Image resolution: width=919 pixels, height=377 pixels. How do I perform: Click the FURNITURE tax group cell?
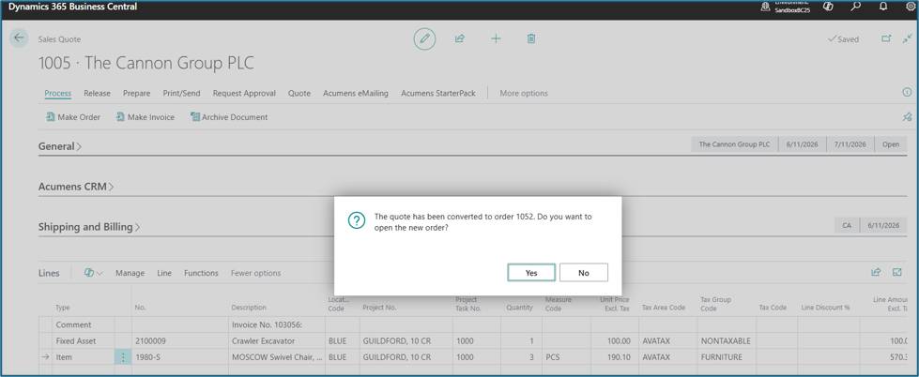(x=727, y=356)
